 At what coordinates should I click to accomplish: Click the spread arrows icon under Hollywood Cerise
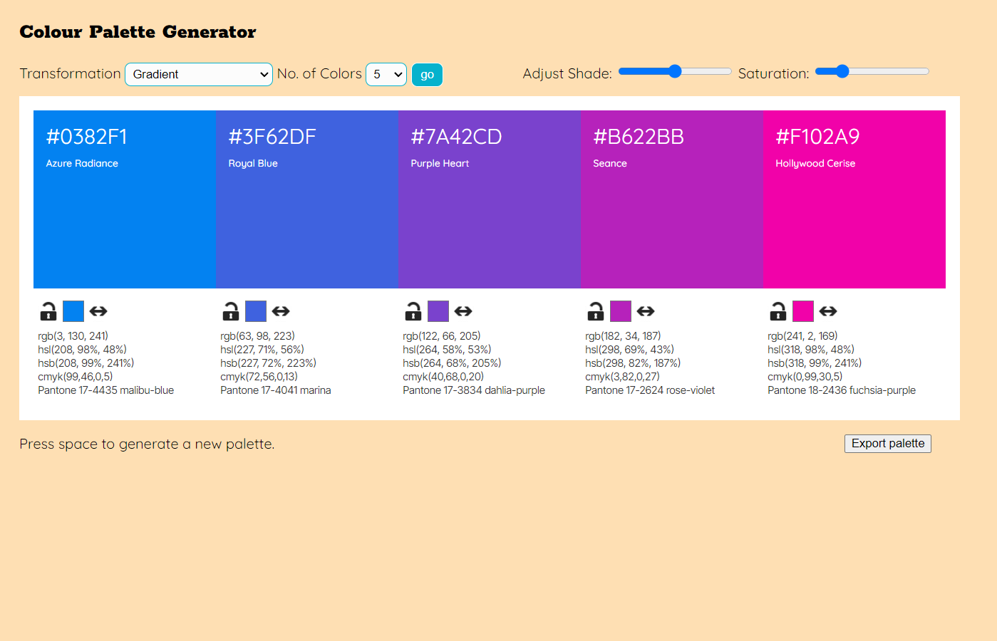click(827, 311)
